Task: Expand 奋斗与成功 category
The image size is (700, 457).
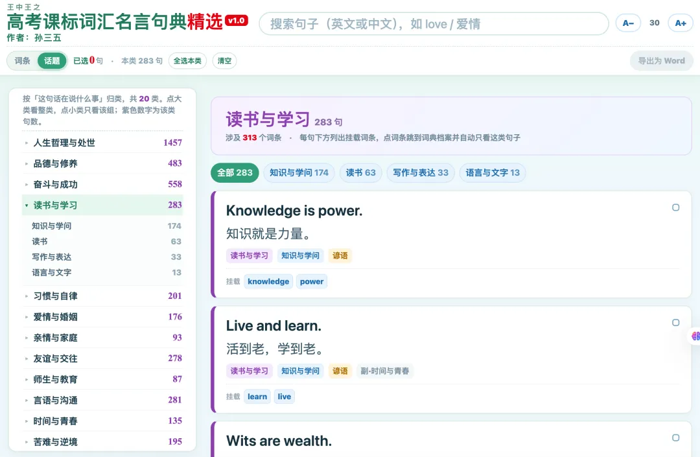Action: point(102,184)
